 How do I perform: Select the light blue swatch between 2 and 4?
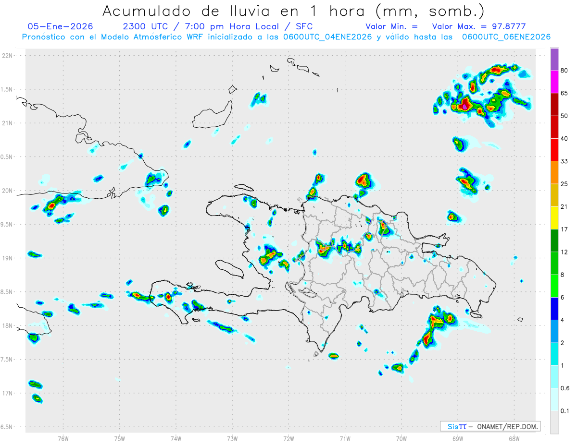tap(554, 331)
